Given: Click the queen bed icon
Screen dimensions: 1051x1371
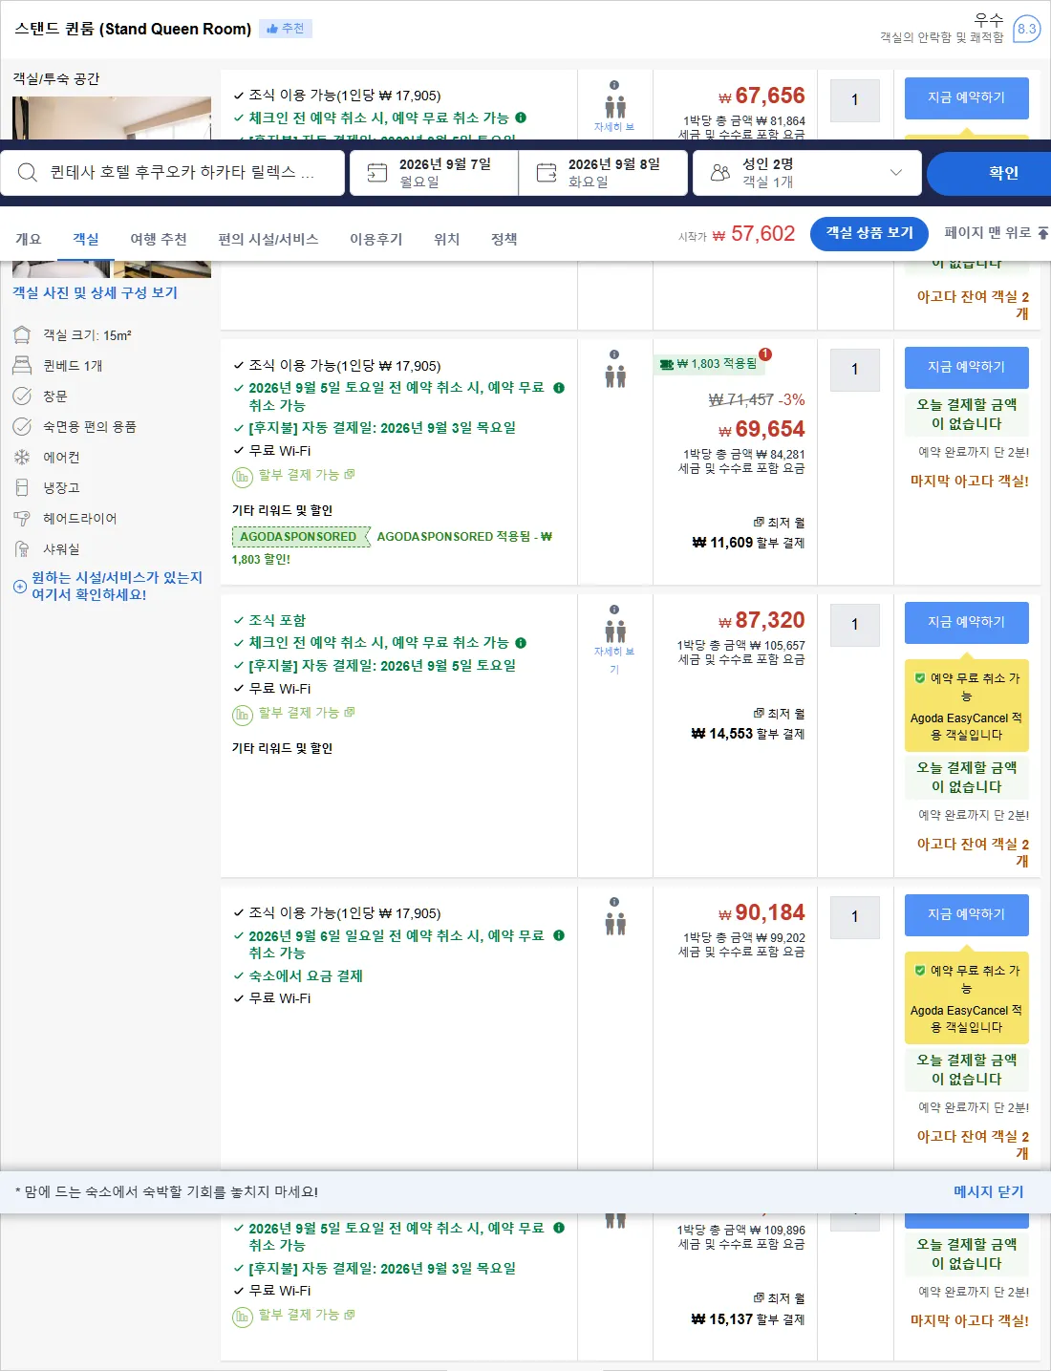Looking at the screenshot, I should click(x=22, y=366).
